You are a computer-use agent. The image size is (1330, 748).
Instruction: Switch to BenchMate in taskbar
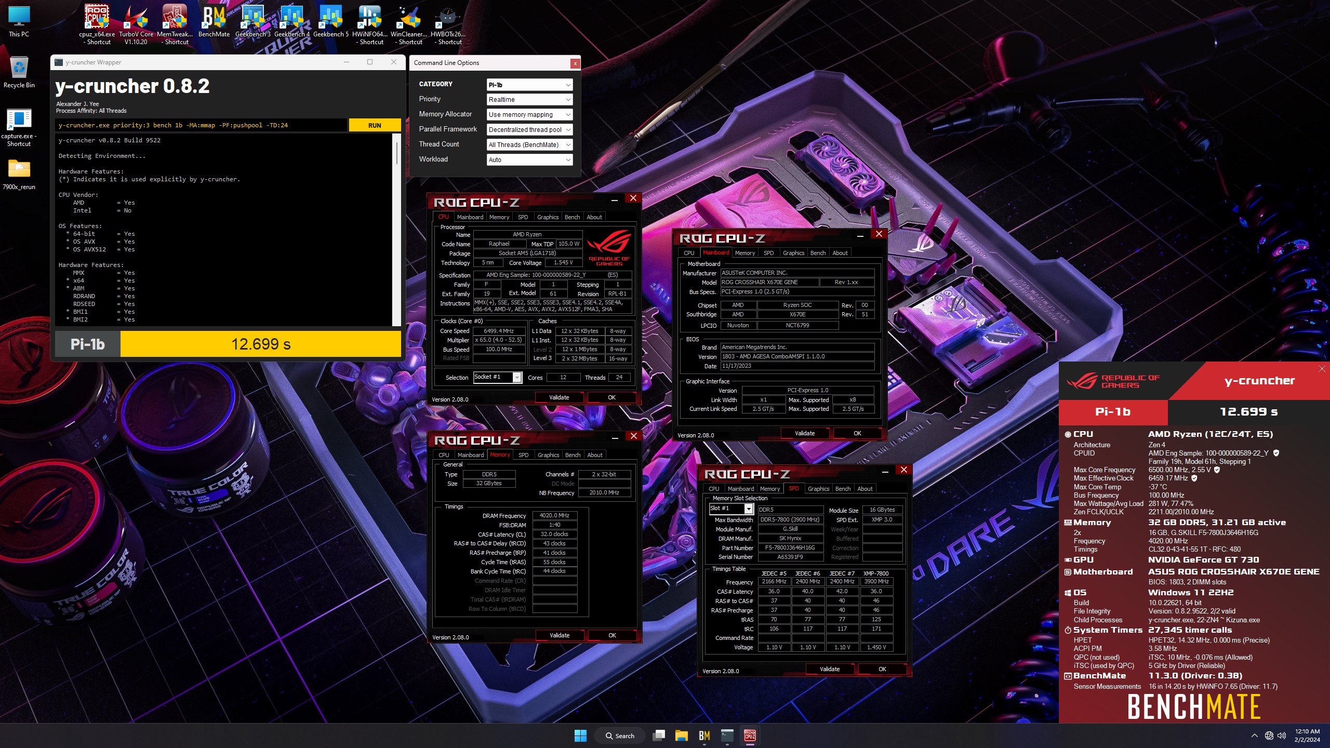(704, 736)
